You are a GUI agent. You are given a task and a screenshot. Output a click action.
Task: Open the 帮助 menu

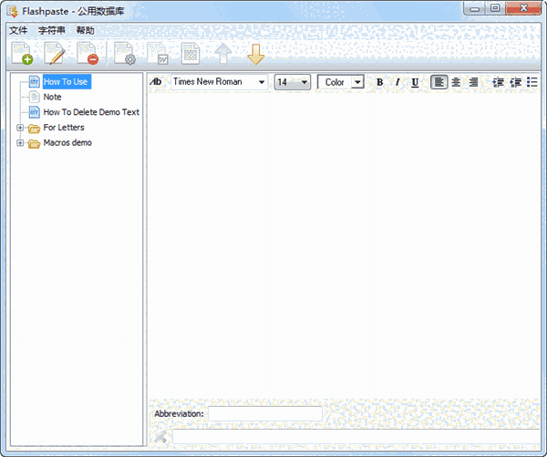(x=85, y=30)
